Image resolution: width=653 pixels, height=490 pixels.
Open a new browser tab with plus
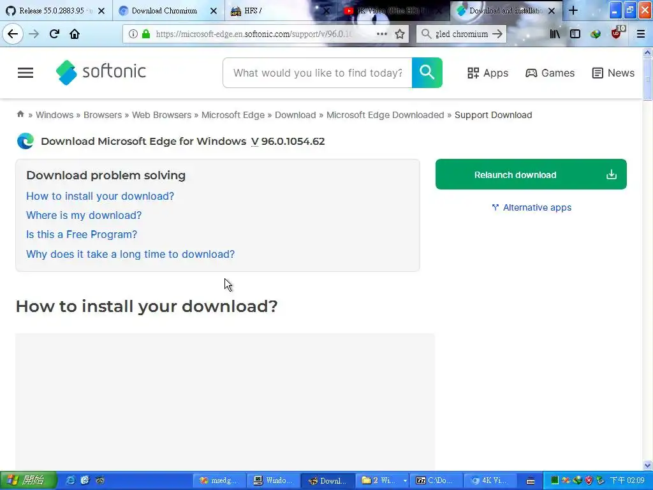[x=573, y=10]
